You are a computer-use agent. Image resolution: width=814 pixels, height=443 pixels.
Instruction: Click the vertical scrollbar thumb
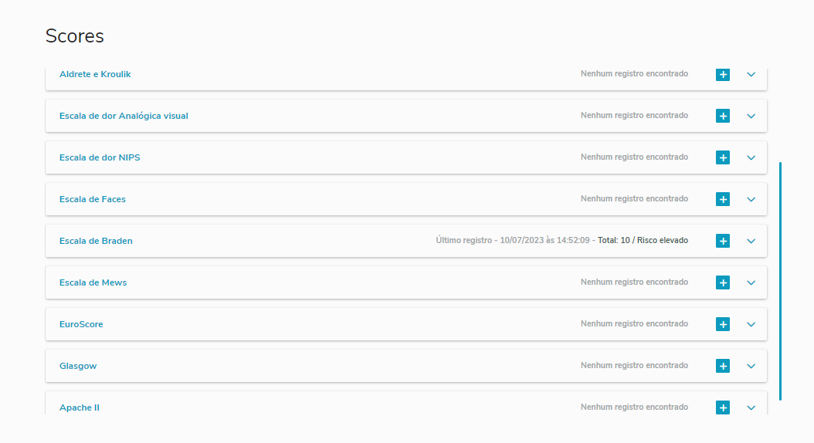pos(781,281)
